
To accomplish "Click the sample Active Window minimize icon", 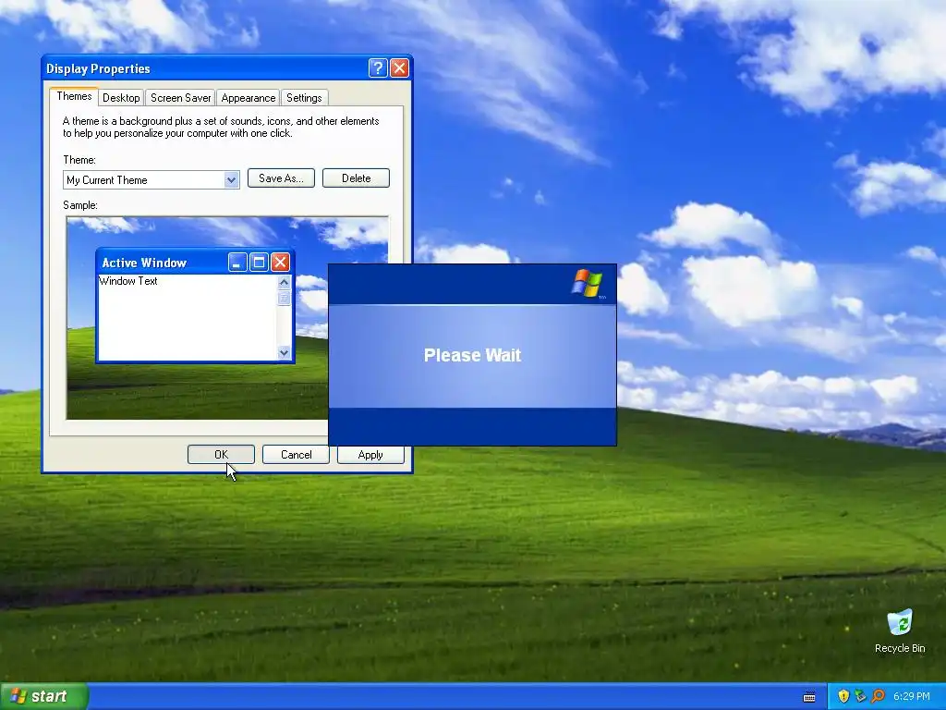I will (x=237, y=262).
